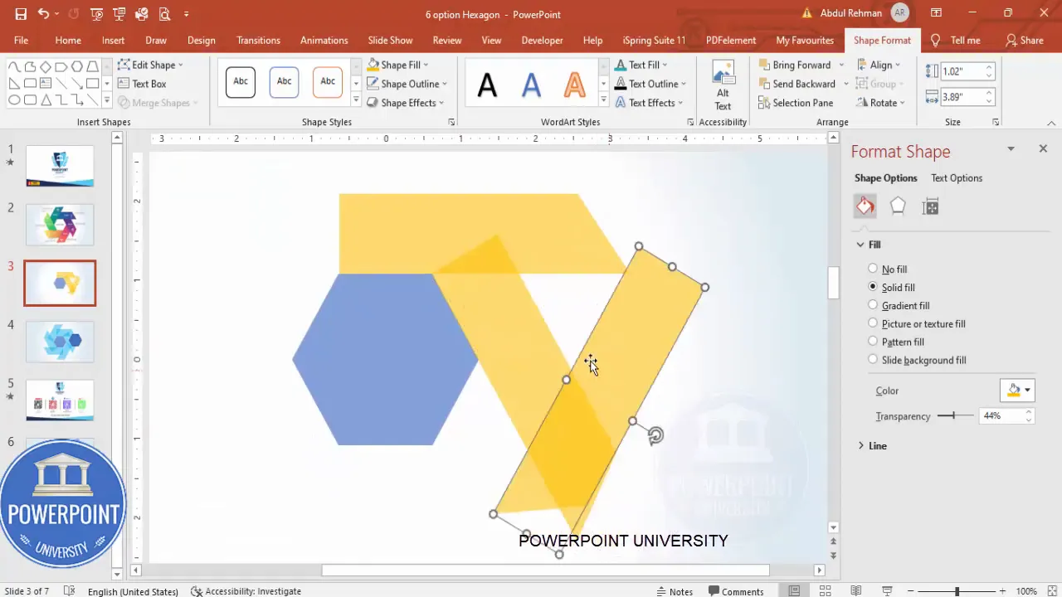The image size is (1062, 597).
Task: Click the Comments button in status bar
Action: [x=736, y=591]
